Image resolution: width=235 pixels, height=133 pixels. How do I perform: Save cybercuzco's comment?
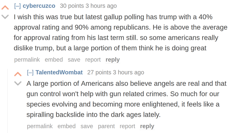pos(74,60)
